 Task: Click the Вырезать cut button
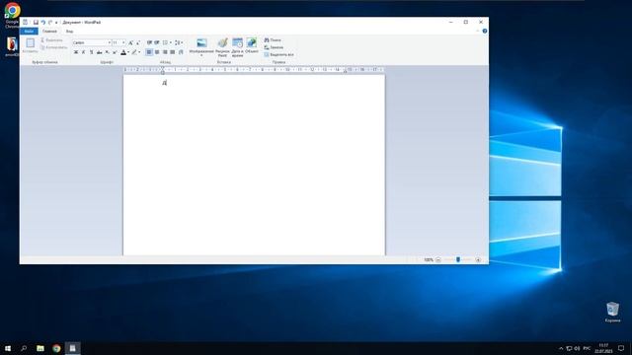point(51,40)
